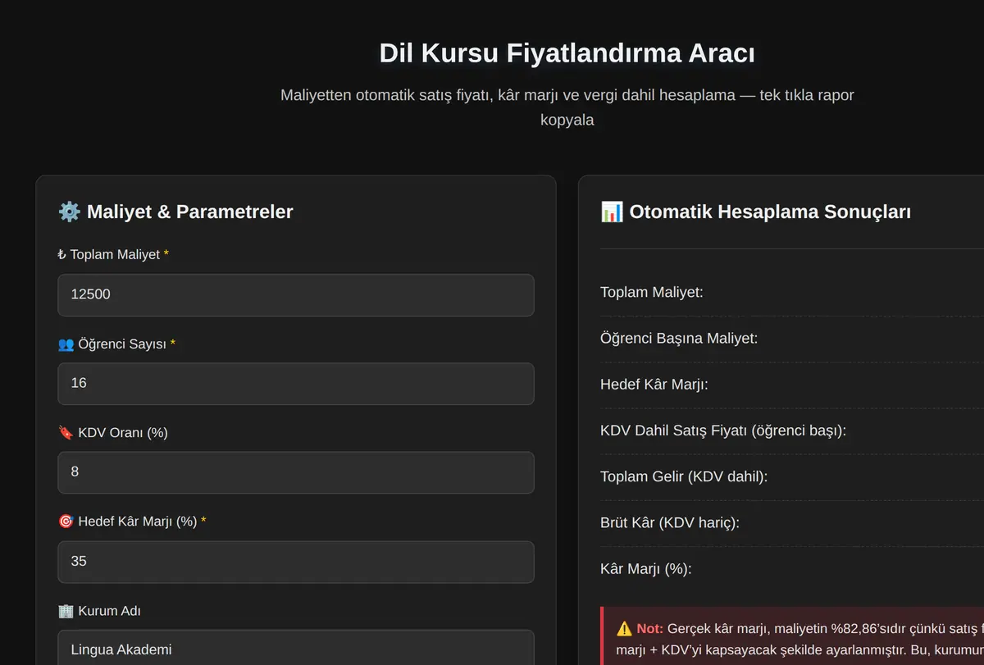The height and width of the screenshot is (665, 984).
Task: Click the Toplam Gelir (KDV dahil) label
Action: (x=684, y=476)
